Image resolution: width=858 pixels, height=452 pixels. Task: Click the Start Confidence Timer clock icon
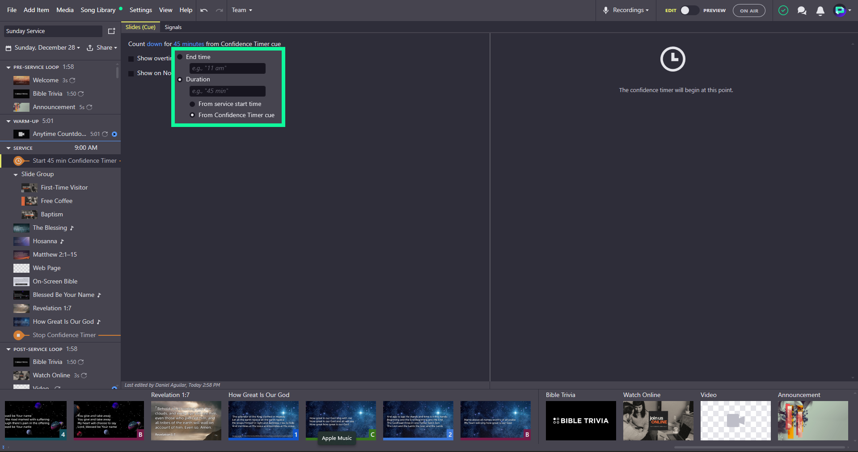click(18, 161)
